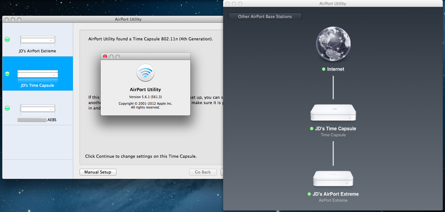Click green dot beside JD's Time Capsule in diagram
445x212 pixels.
pos(312,129)
